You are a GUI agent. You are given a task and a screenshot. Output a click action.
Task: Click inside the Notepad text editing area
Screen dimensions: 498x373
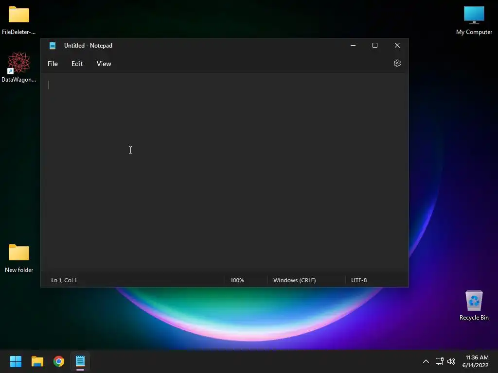[225, 173]
